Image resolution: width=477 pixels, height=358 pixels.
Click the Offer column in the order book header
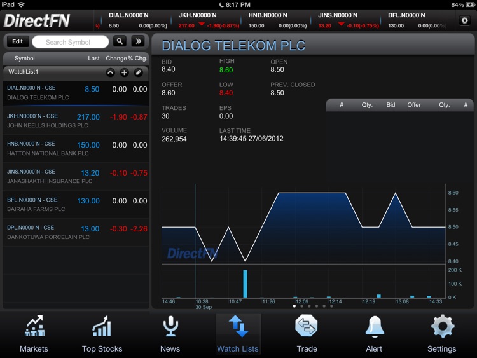pyautogui.click(x=414, y=105)
